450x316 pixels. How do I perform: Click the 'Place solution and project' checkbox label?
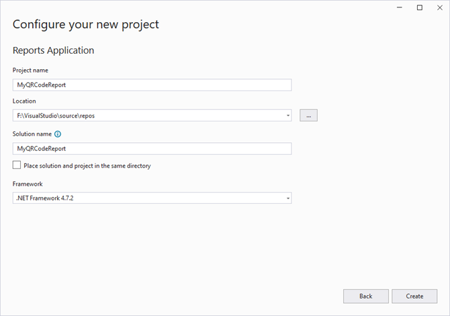[87, 166]
